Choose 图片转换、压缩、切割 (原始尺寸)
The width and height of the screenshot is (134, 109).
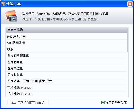click(x=66, y=81)
